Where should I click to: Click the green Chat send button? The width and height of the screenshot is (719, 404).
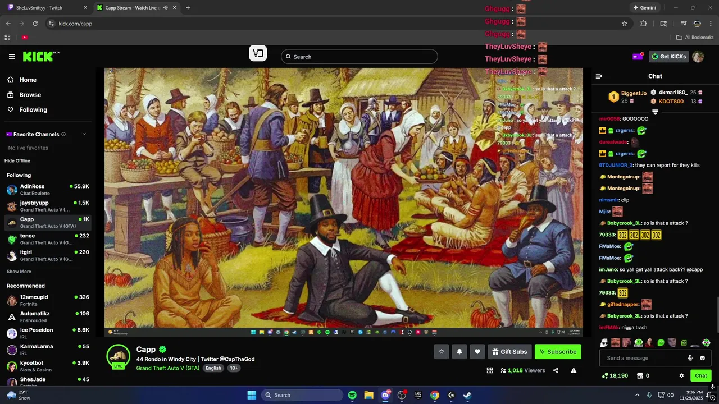(701, 376)
